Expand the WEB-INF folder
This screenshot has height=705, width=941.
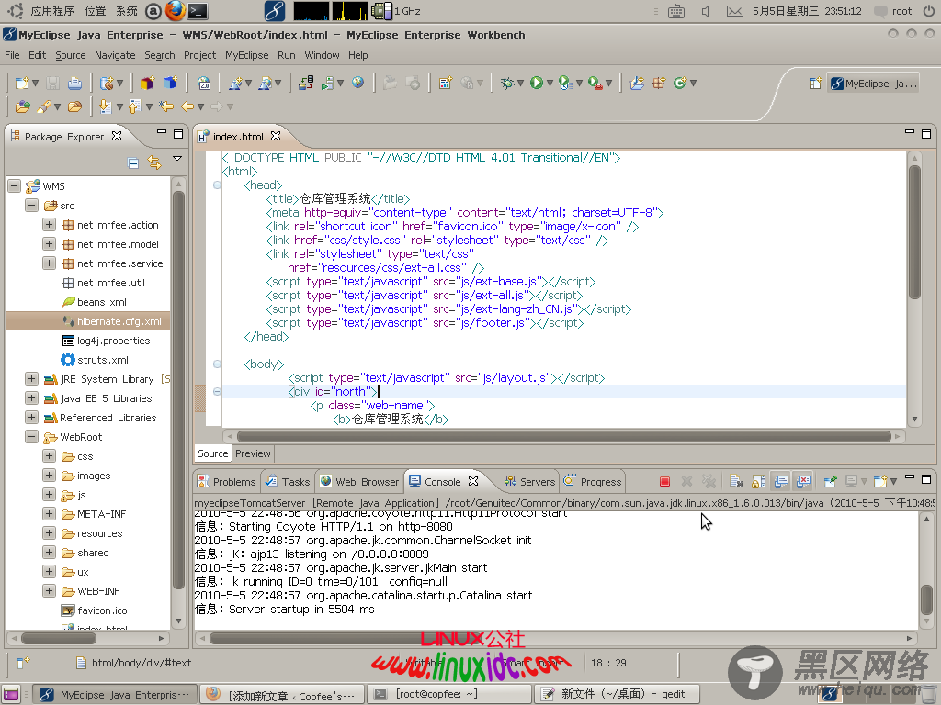point(50,590)
